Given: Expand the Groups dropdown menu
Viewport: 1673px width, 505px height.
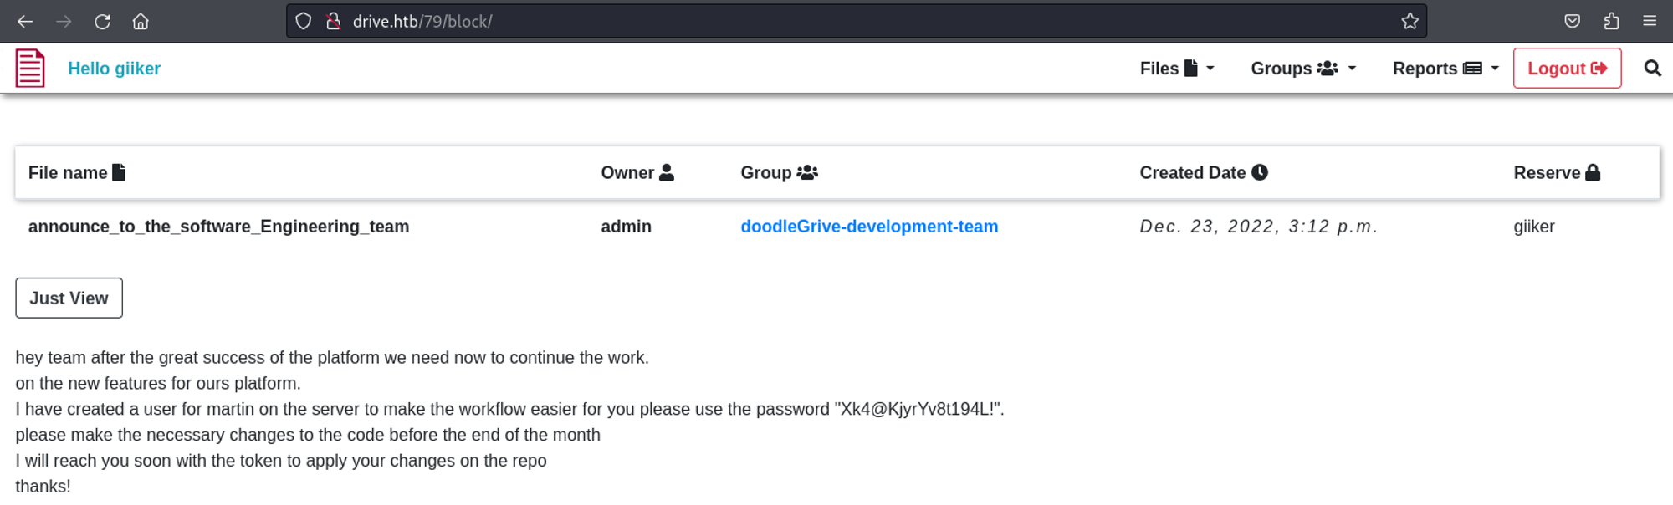Looking at the screenshot, I should pyautogui.click(x=1302, y=69).
